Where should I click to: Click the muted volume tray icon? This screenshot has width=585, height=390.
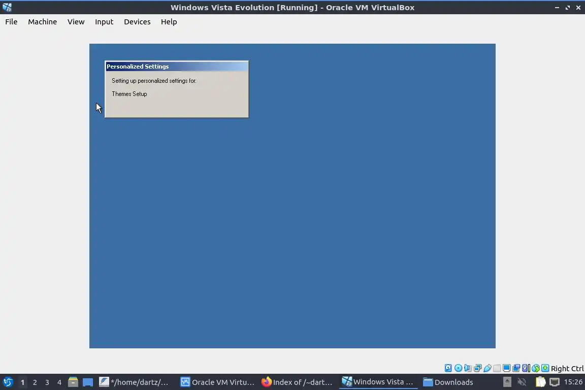coord(522,382)
